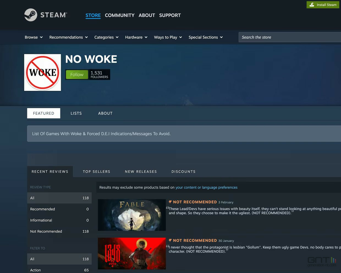Follow the NO WOKE curator
Image resolution: width=341 pixels, height=273 pixels.
77,75
